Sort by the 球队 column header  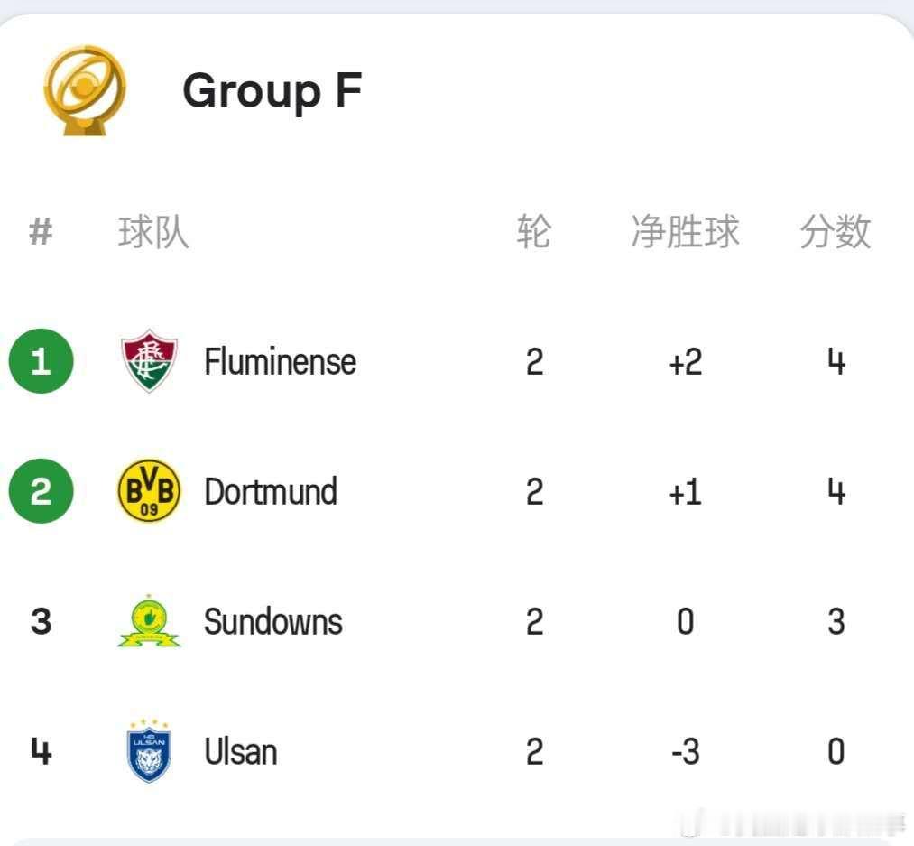coord(153,232)
